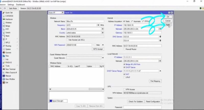
Task: Open Queues sidebar item
Action: point(7,53)
